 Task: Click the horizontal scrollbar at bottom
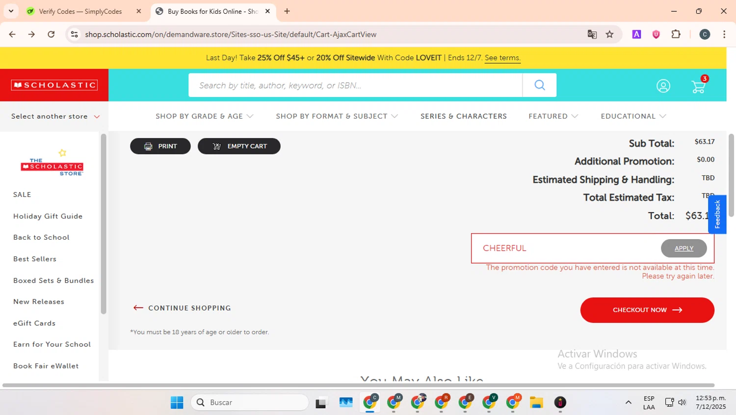358,385
